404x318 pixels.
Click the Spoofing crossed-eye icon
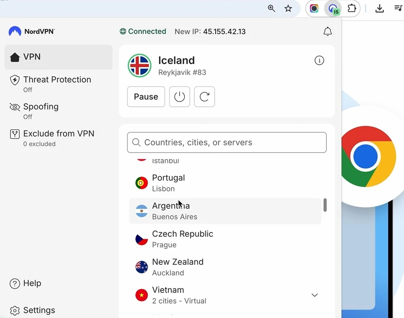coord(15,107)
